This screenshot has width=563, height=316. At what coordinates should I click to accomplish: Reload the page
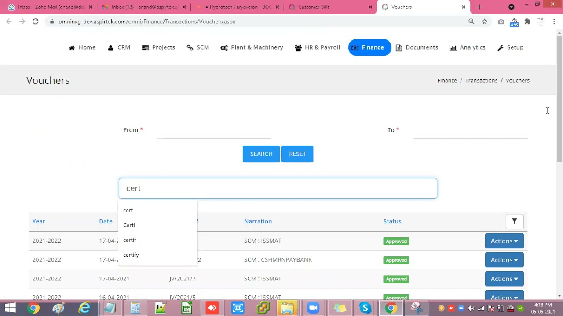pos(35,22)
